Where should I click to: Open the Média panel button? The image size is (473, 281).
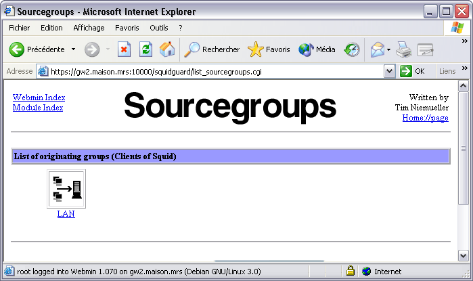coord(317,49)
